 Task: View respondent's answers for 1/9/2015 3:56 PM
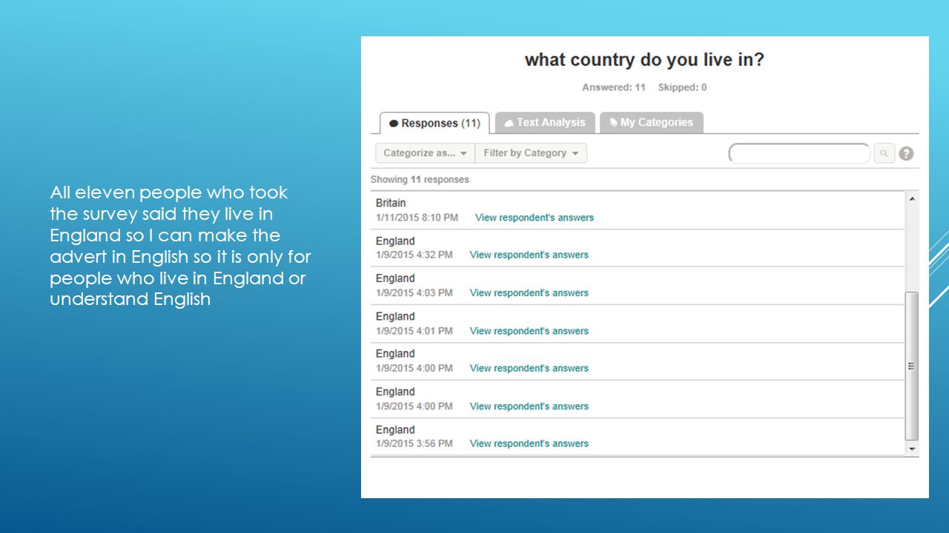[x=529, y=443]
